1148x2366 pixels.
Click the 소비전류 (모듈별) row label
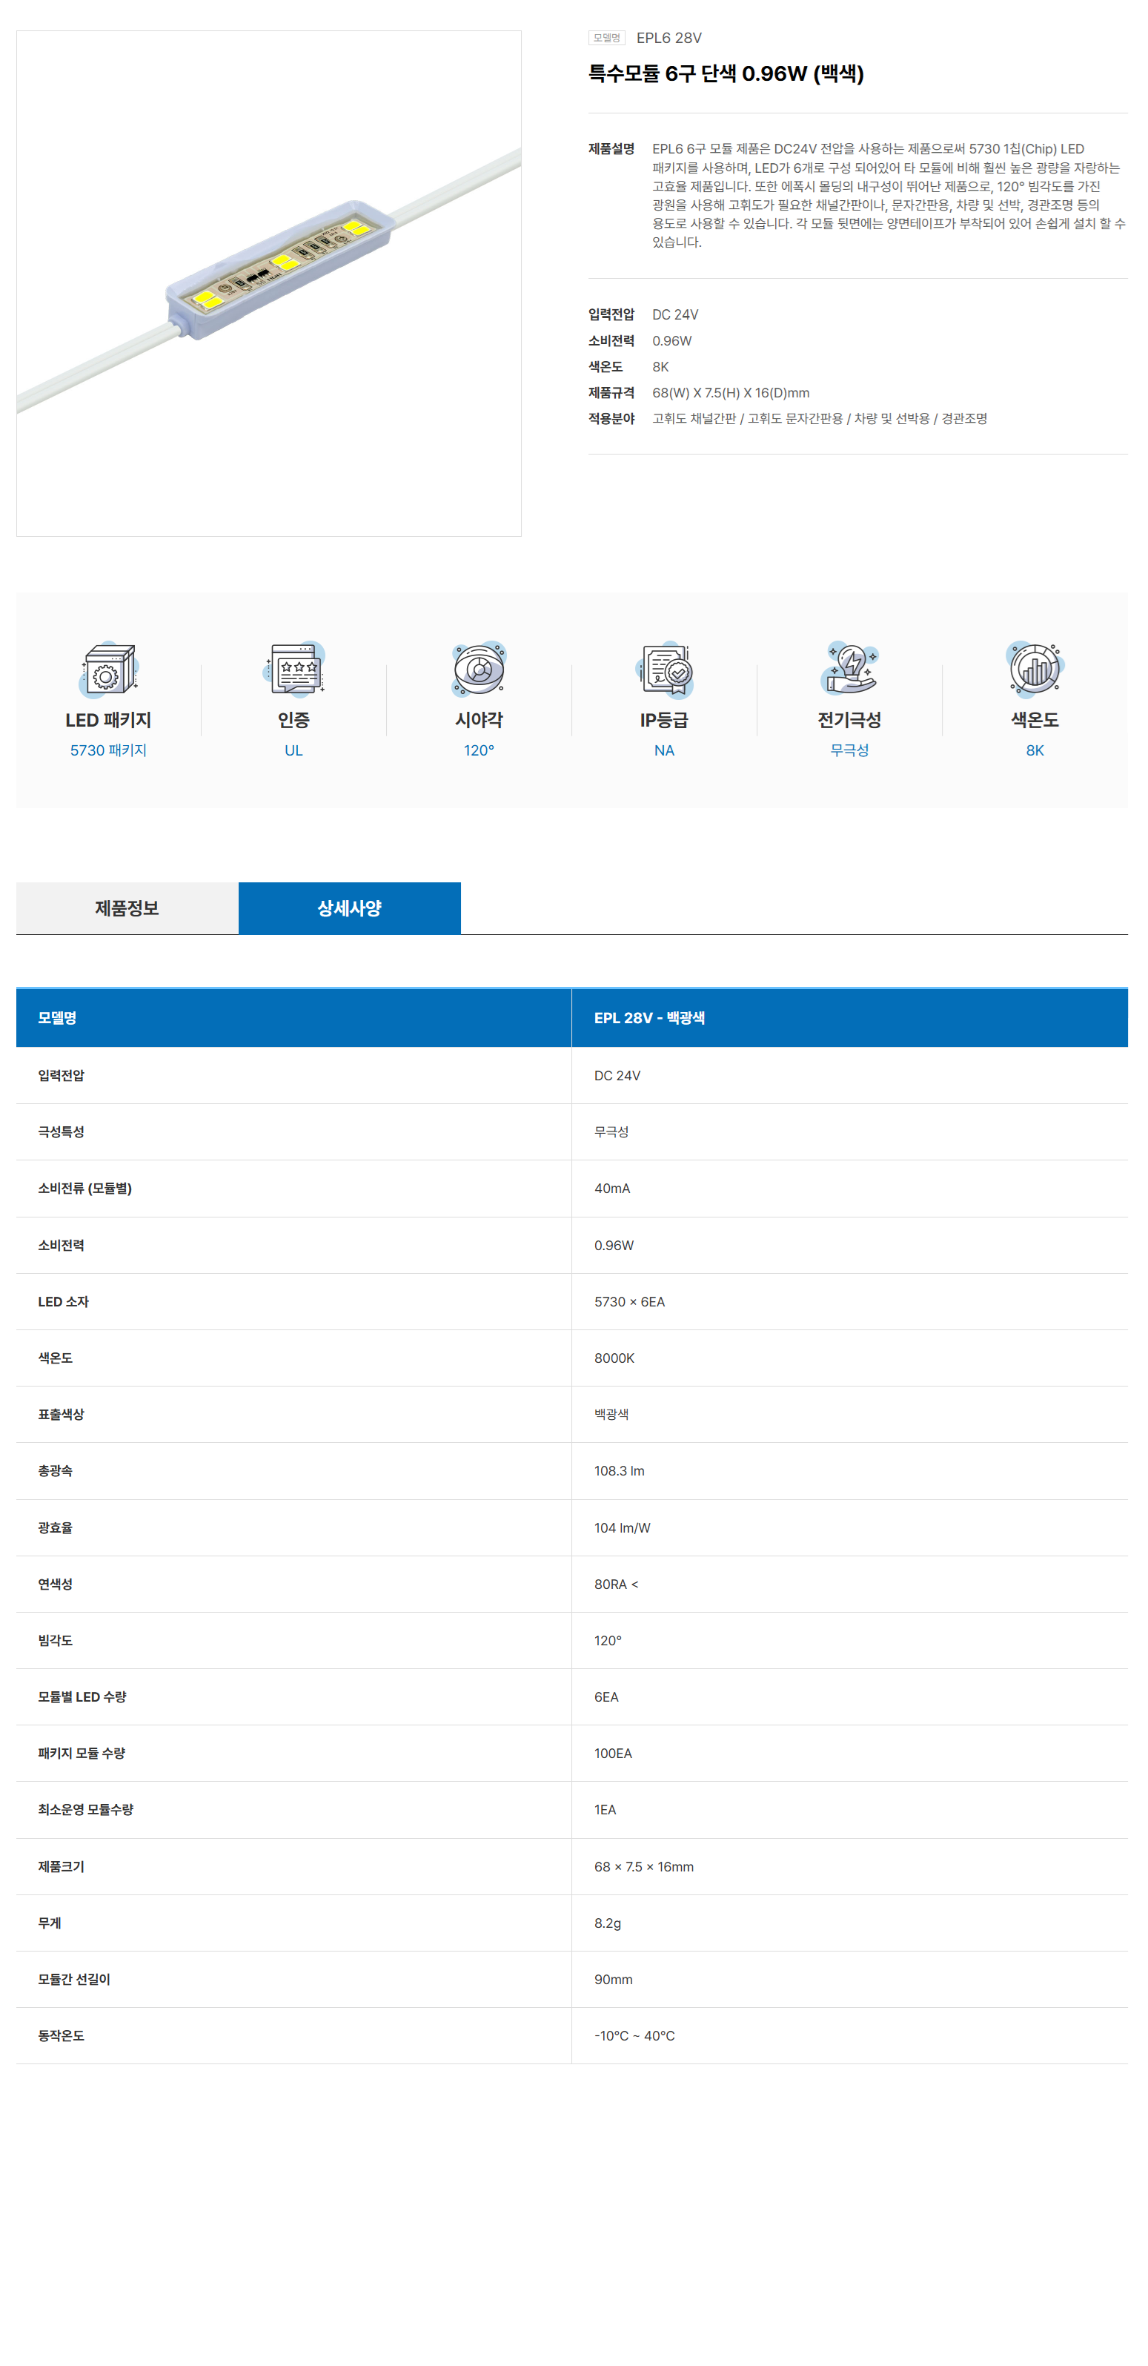(x=84, y=1188)
